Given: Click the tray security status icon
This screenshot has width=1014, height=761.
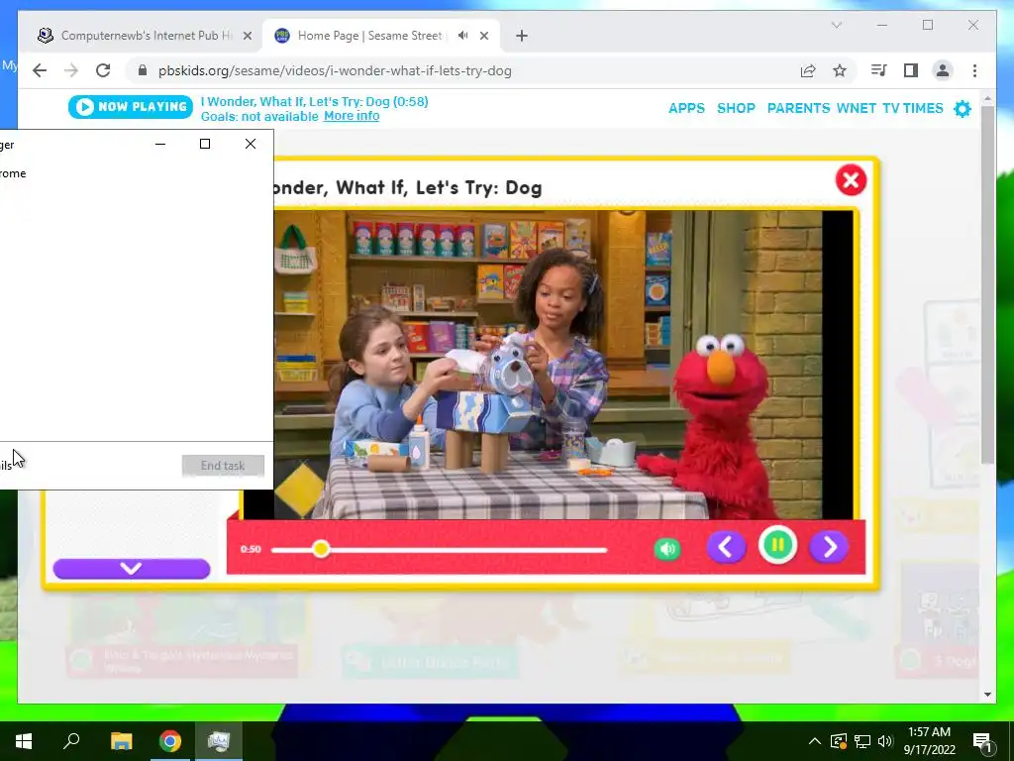Looking at the screenshot, I should coord(839,741).
